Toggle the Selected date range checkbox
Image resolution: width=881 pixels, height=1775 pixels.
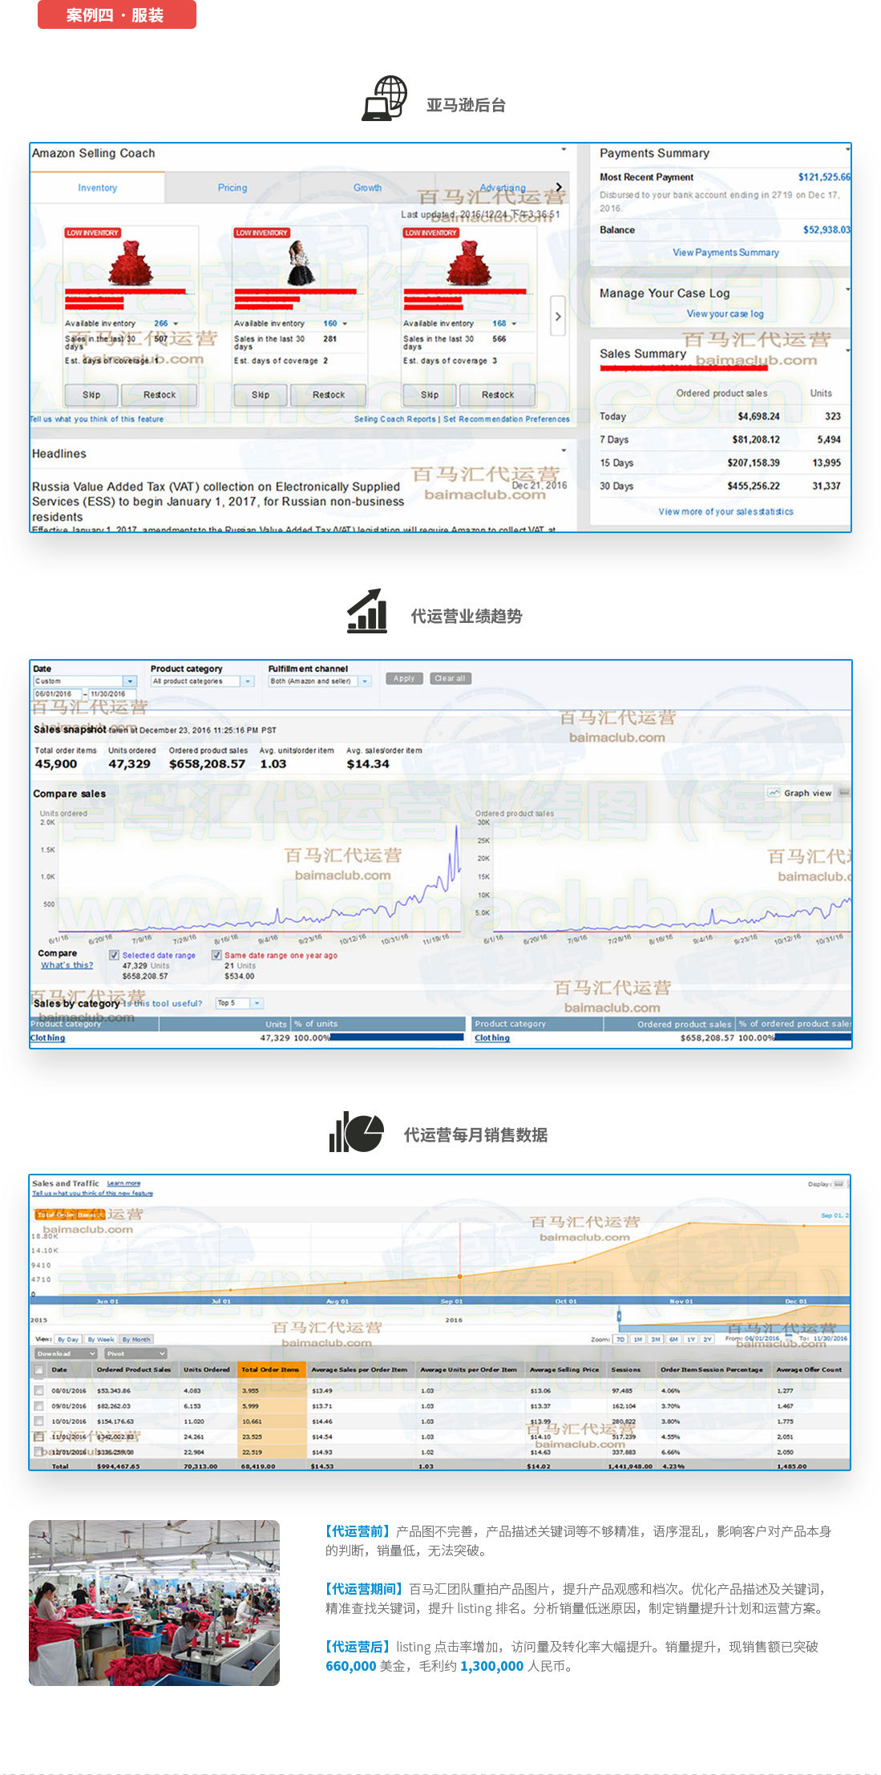pos(114,955)
